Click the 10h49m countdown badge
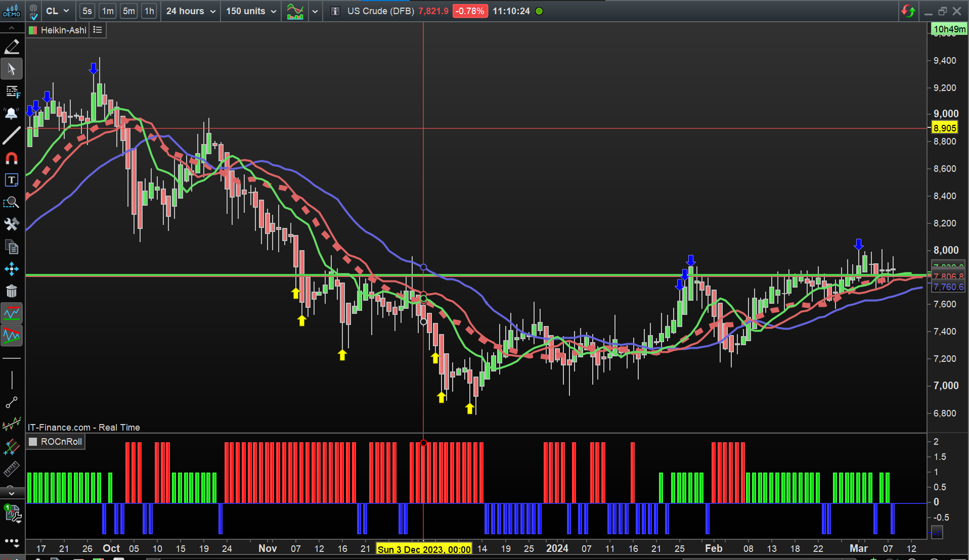 (x=949, y=29)
